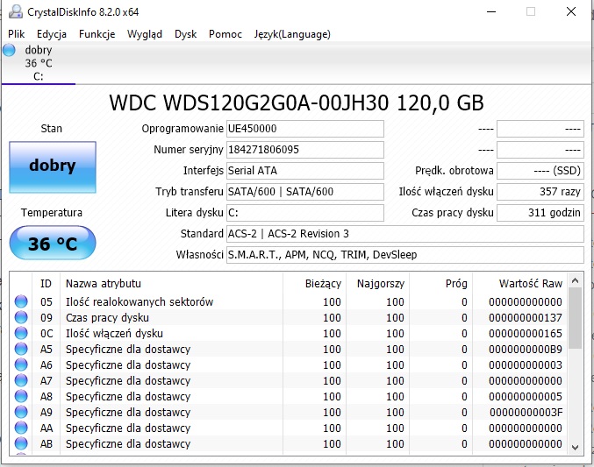Open the Pomoc menu

pyautogui.click(x=225, y=34)
